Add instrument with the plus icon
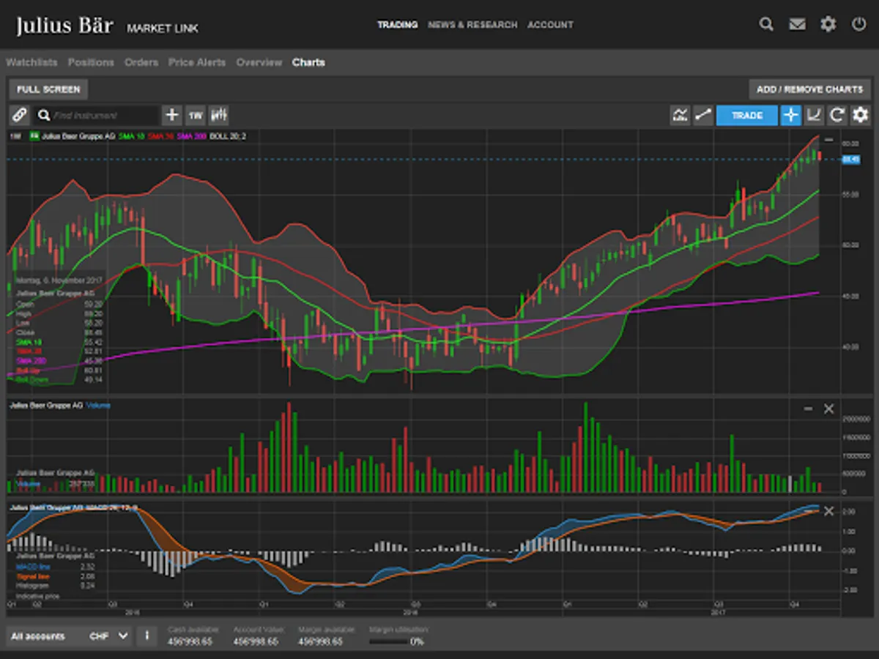This screenshot has height=659, width=879. click(171, 115)
